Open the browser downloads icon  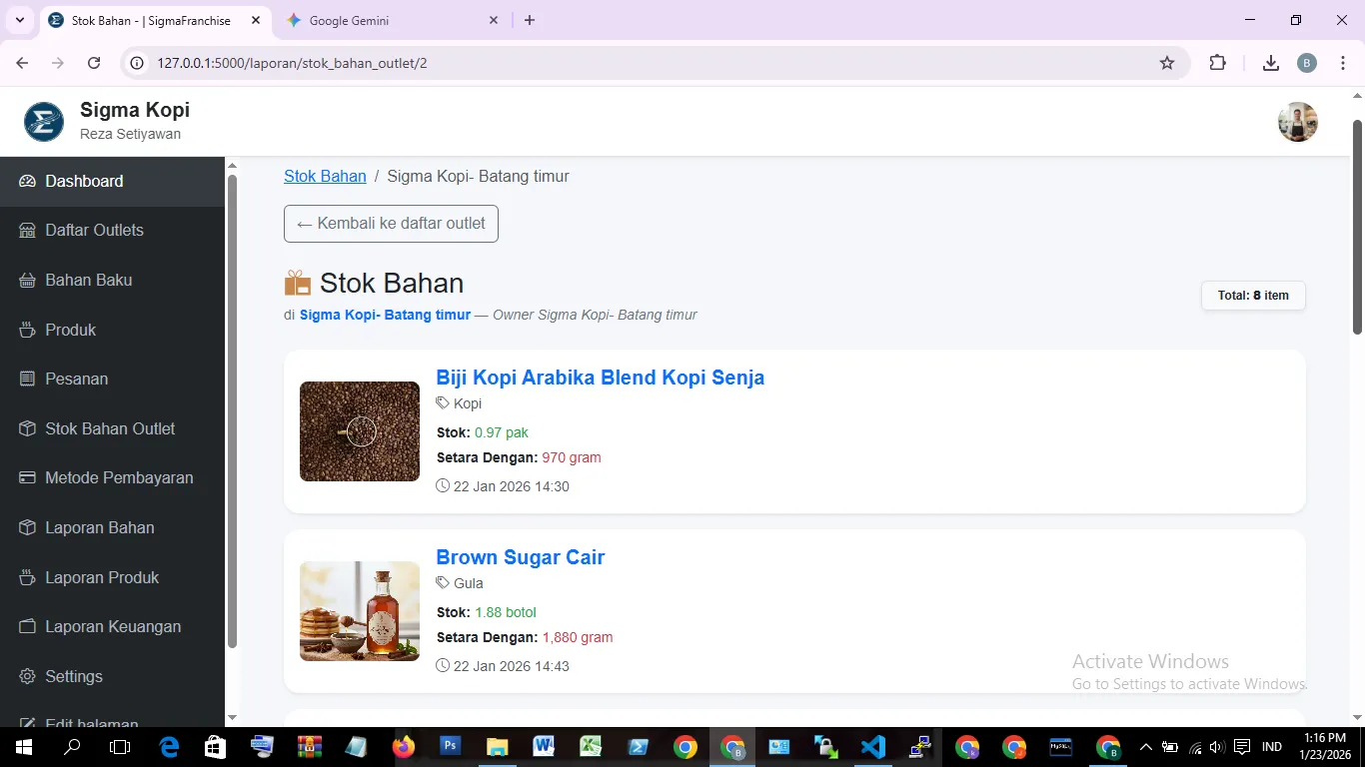(1271, 63)
